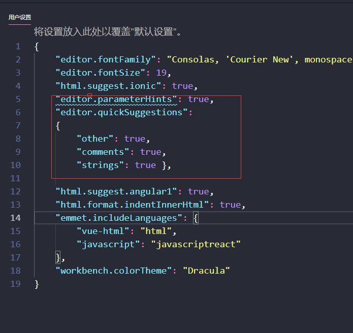Click the 'Courier New' font name text
353x333 pixels.
pos(260,59)
